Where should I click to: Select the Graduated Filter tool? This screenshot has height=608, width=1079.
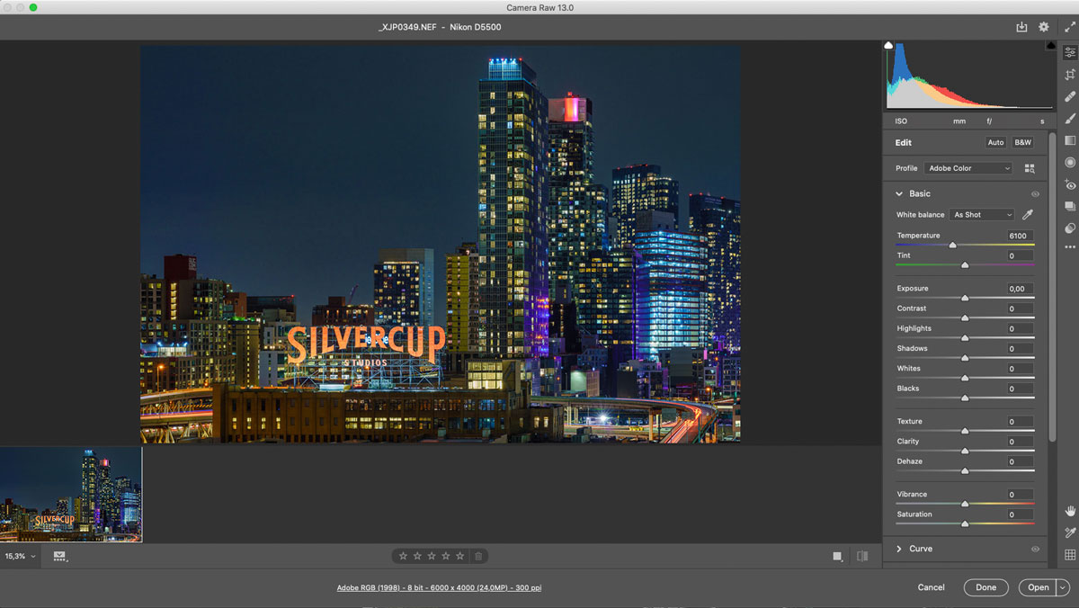point(1070,140)
